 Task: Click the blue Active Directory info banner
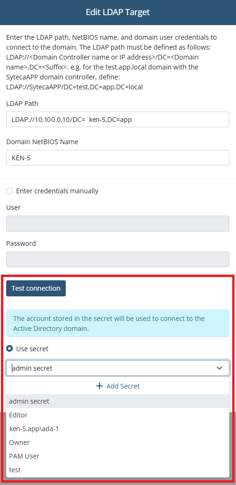tap(118, 323)
